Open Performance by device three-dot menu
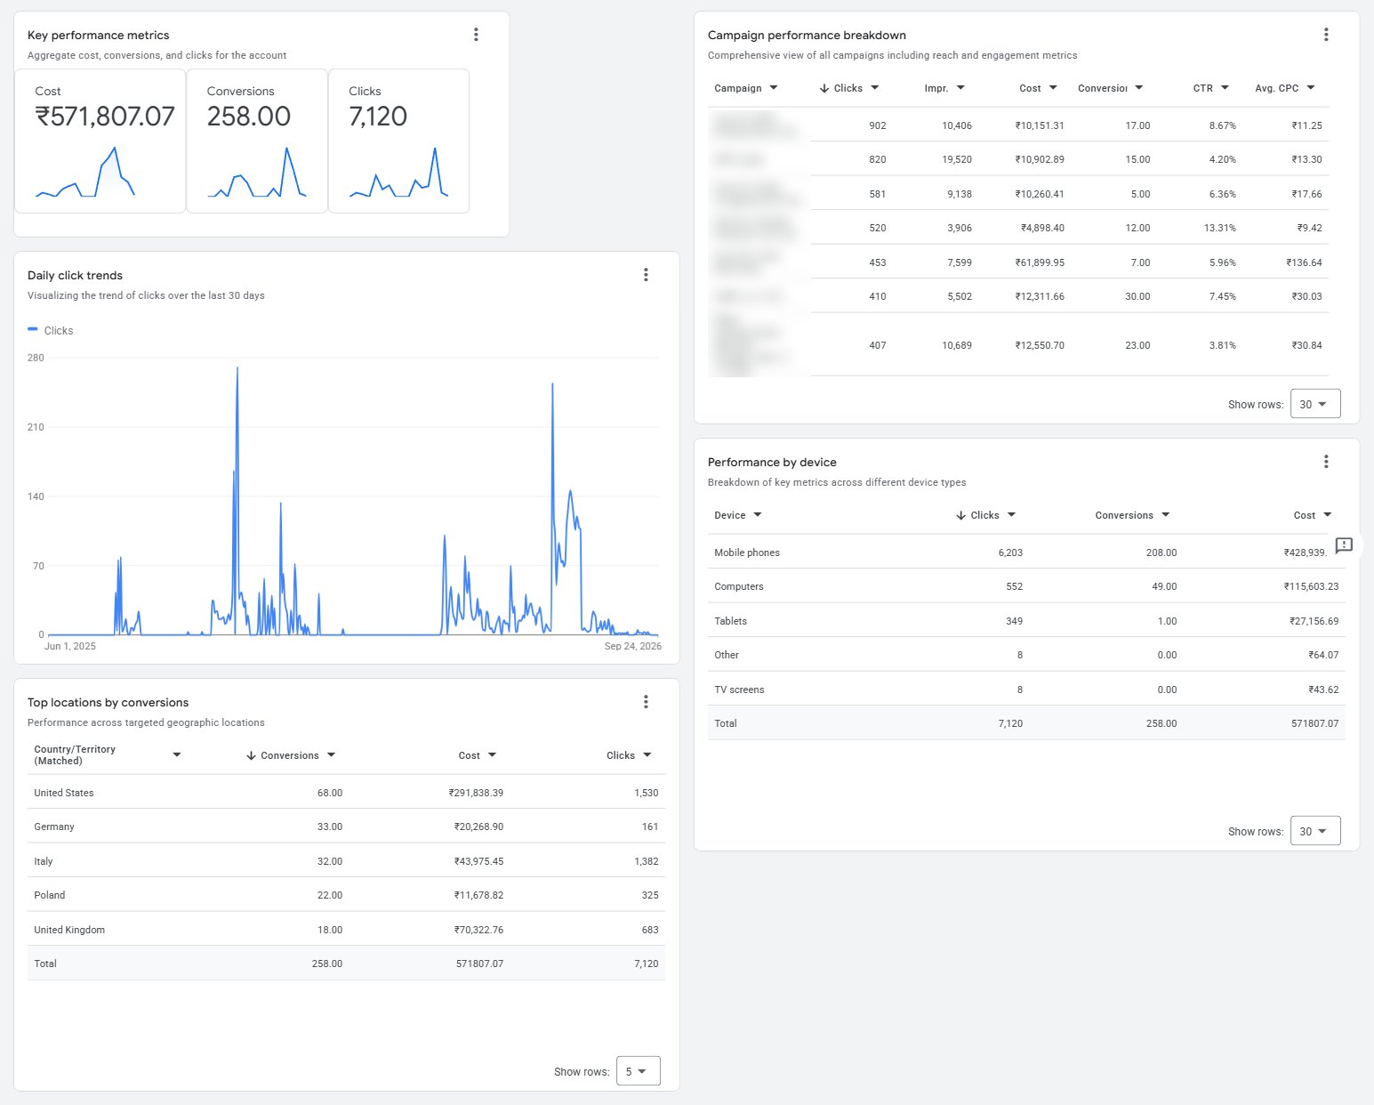 coord(1326,462)
